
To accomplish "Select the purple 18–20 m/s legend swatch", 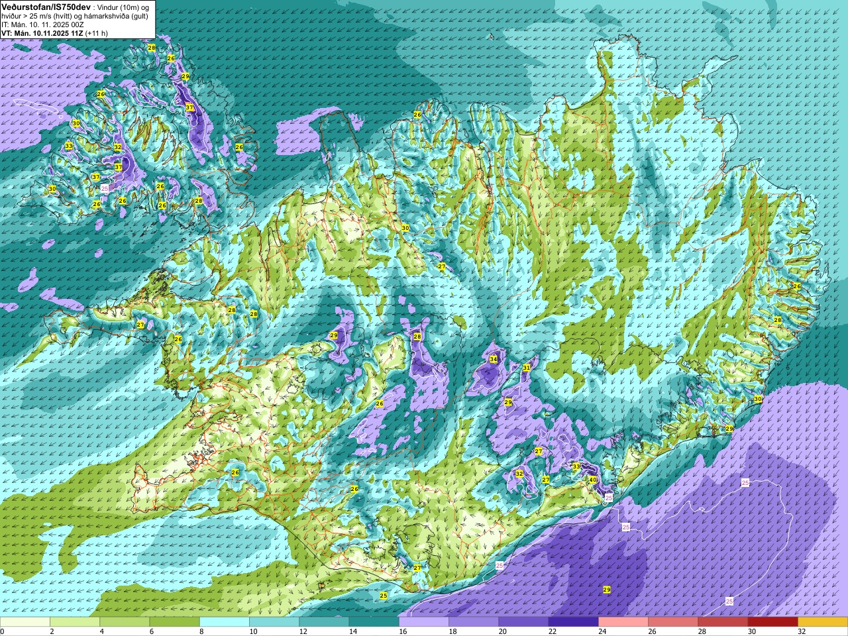I will coord(474,622).
